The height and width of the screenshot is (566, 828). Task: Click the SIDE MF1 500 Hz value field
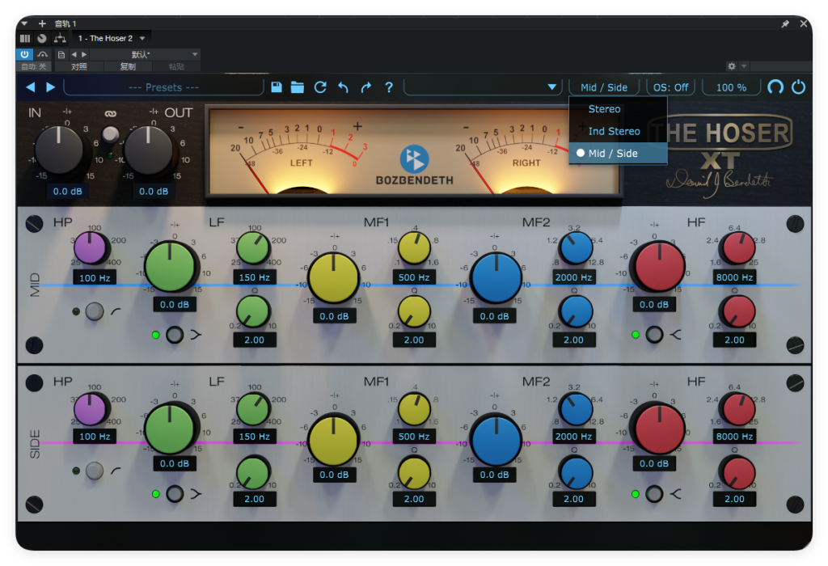tap(414, 437)
